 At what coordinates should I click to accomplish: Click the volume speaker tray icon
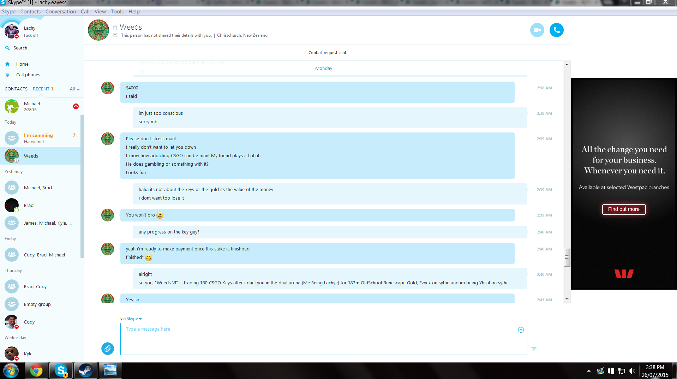(632, 371)
